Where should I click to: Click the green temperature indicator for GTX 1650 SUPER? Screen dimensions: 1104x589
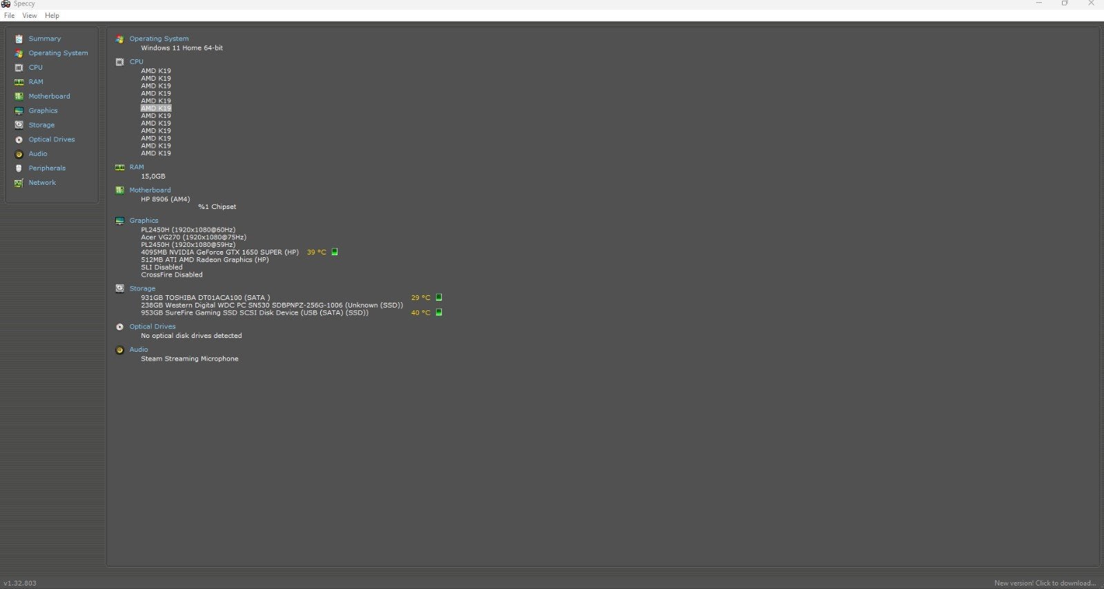[x=335, y=252]
